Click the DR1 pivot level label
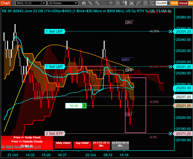Screen dimensions: 193x159 click(x=129, y=23)
